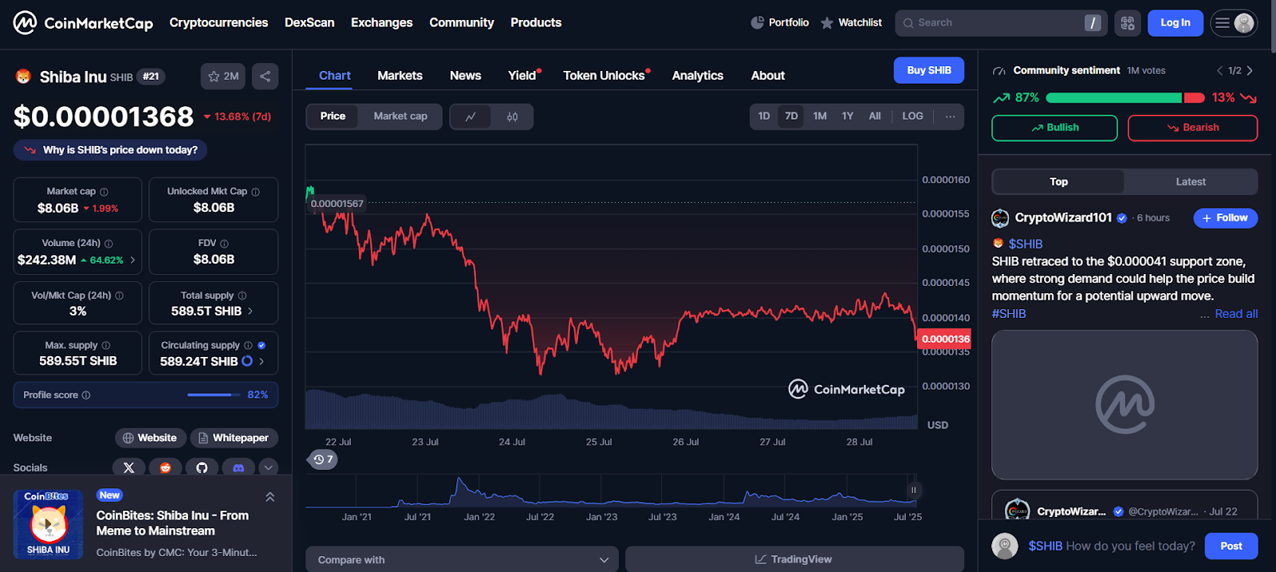
Task: Open the Reddit social link
Action: [x=165, y=468]
